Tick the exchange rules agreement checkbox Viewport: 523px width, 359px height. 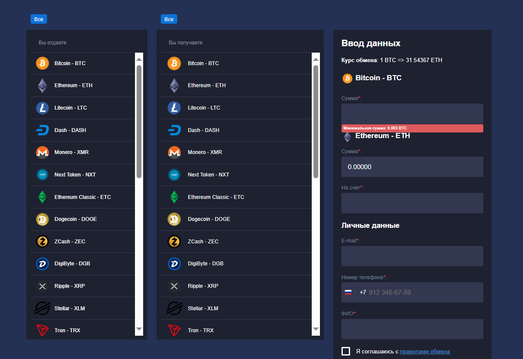click(346, 351)
